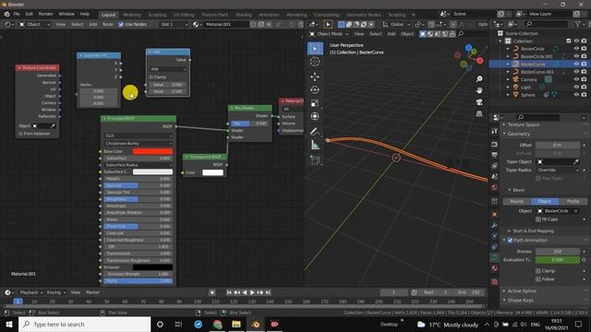Clear the BezierCircle bevel object X
Image resolution: width=591 pixels, height=332 pixels.
(x=576, y=211)
